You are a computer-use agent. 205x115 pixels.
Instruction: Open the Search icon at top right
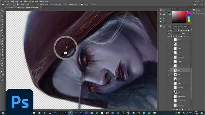coord(195,4)
